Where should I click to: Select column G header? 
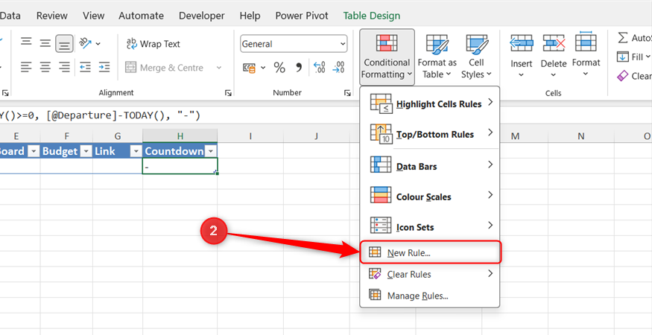118,136
